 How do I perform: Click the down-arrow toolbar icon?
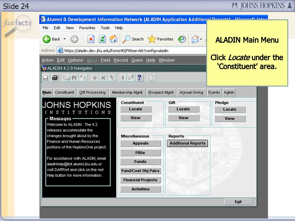tap(123, 78)
